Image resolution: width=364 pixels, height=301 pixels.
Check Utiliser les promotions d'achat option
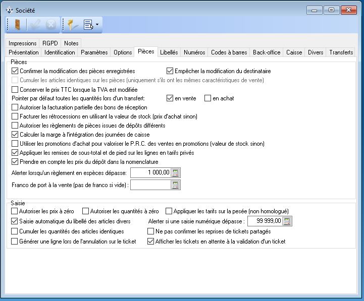coord(15,144)
